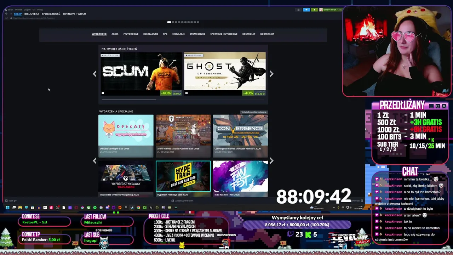Click the wishlist carousel scroll bar
The width and height of the screenshot is (453, 255).
click(x=129, y=100)
